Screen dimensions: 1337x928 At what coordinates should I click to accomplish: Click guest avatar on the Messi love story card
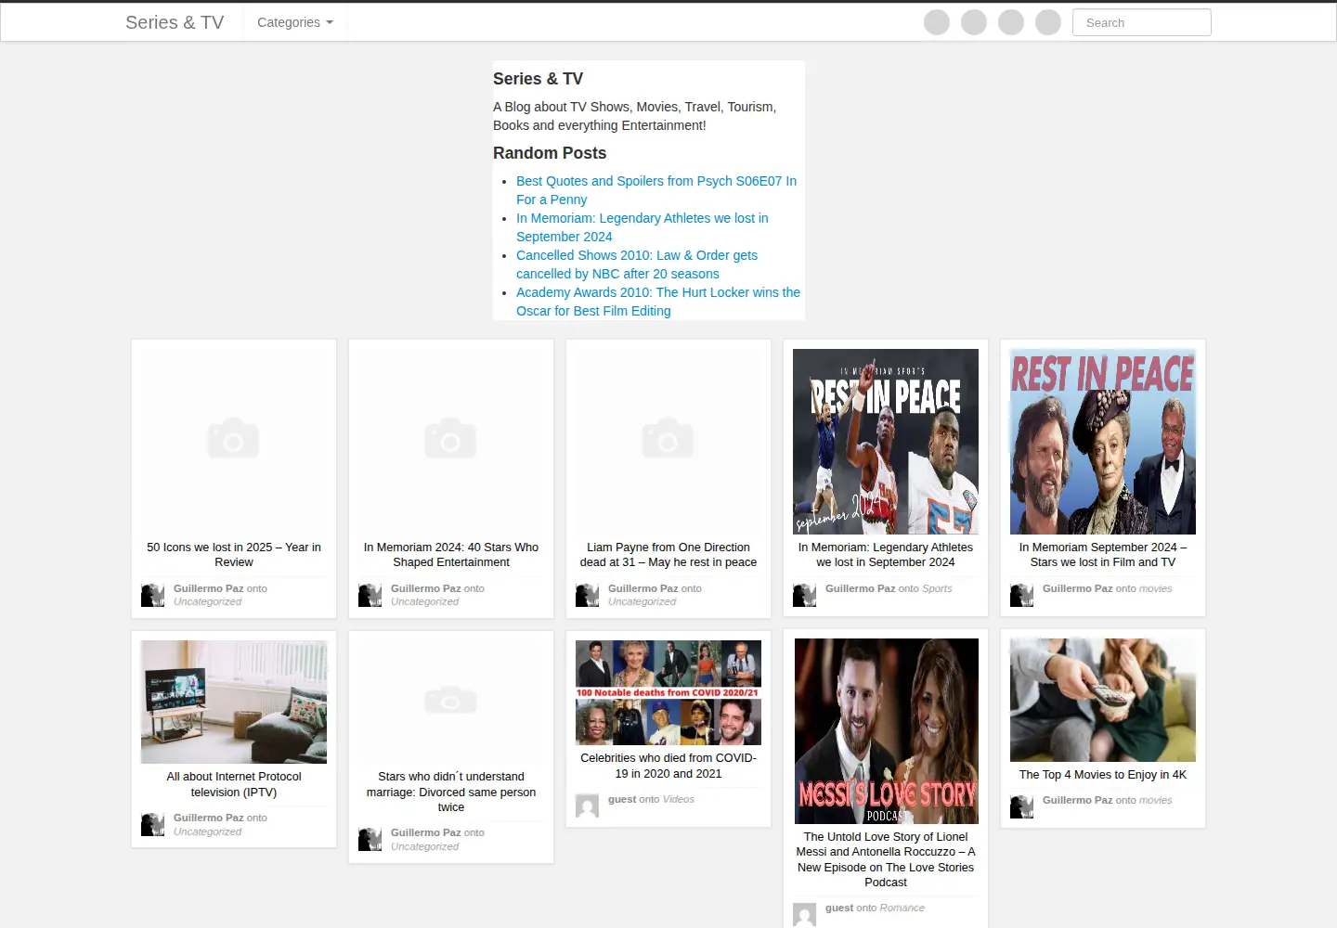click(x=804, y=914)
